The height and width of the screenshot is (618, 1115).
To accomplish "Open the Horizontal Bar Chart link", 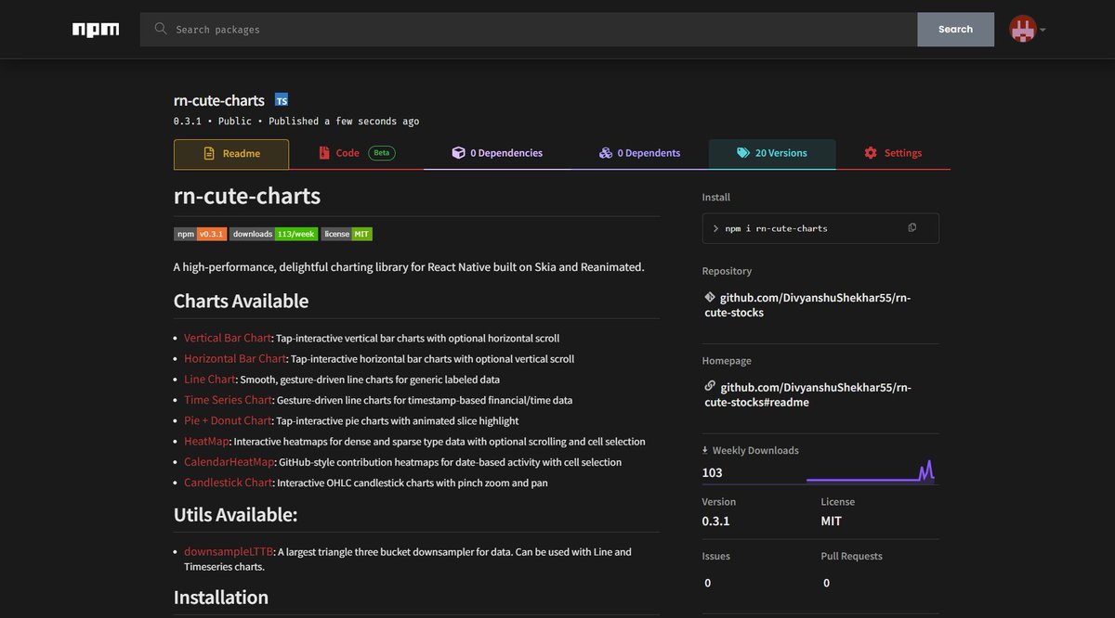I will tap(235, 358).
